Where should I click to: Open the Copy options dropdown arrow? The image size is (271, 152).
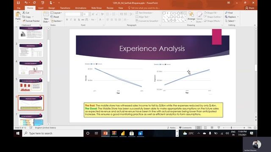click(33, 17)
